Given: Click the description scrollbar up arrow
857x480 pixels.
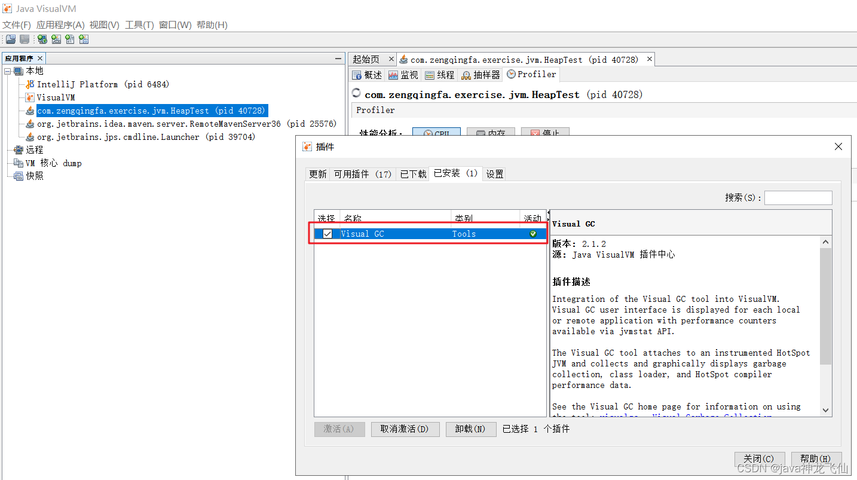Looking at the screenshot, I should point(826,242).
